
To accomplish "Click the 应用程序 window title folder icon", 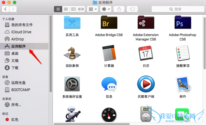I will tap(95, 2).
